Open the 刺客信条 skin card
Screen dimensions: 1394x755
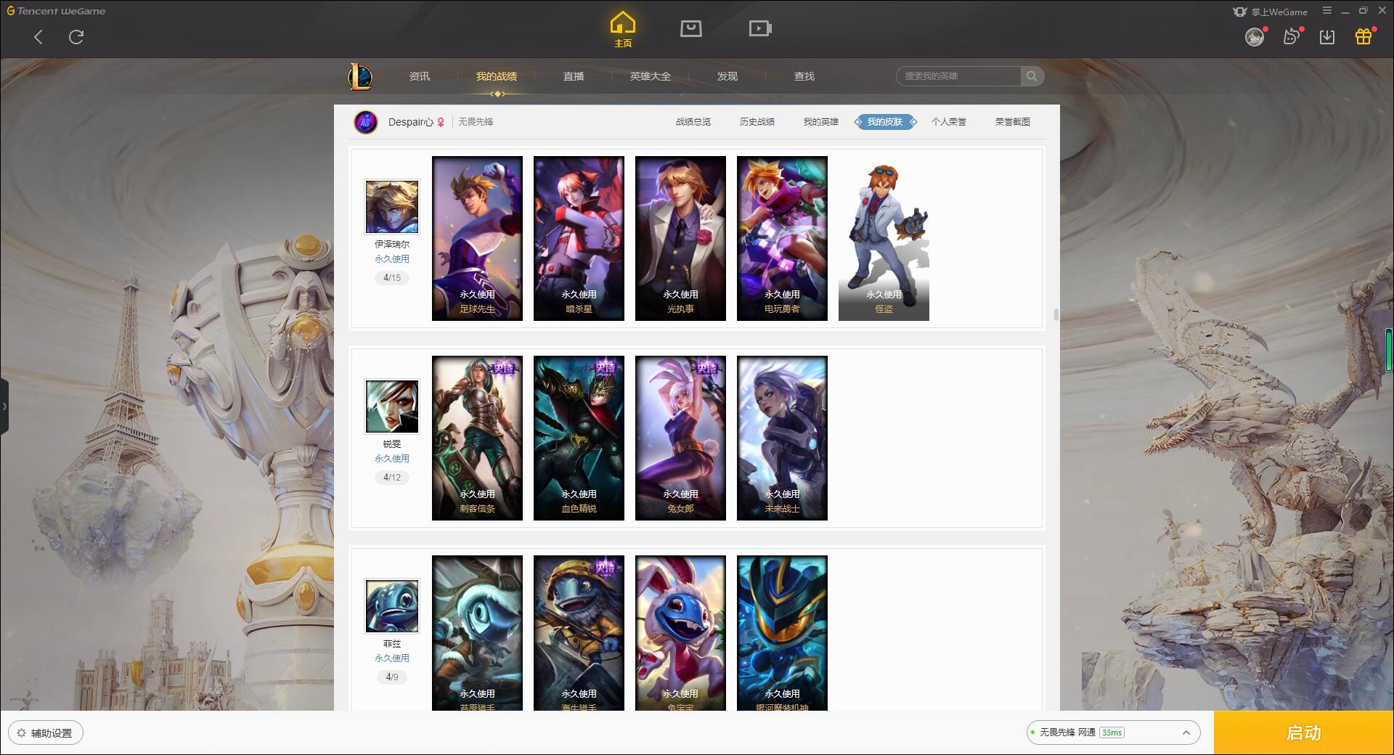click(477, 438)
